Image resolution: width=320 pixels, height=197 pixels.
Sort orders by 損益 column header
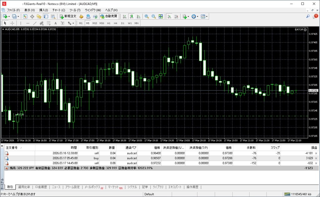(x=314, y=147)
